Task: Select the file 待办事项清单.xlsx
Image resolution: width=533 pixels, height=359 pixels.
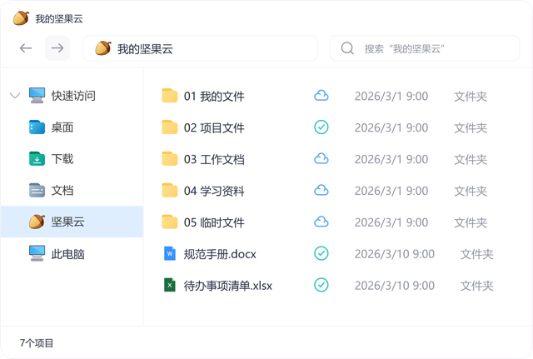Action: coord(228,286)
